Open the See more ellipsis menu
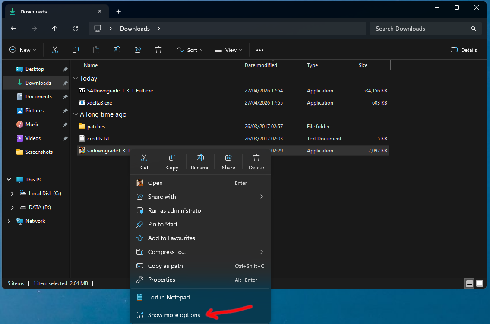The height and width of the screenshot is (324, 490). pos(260,50)
